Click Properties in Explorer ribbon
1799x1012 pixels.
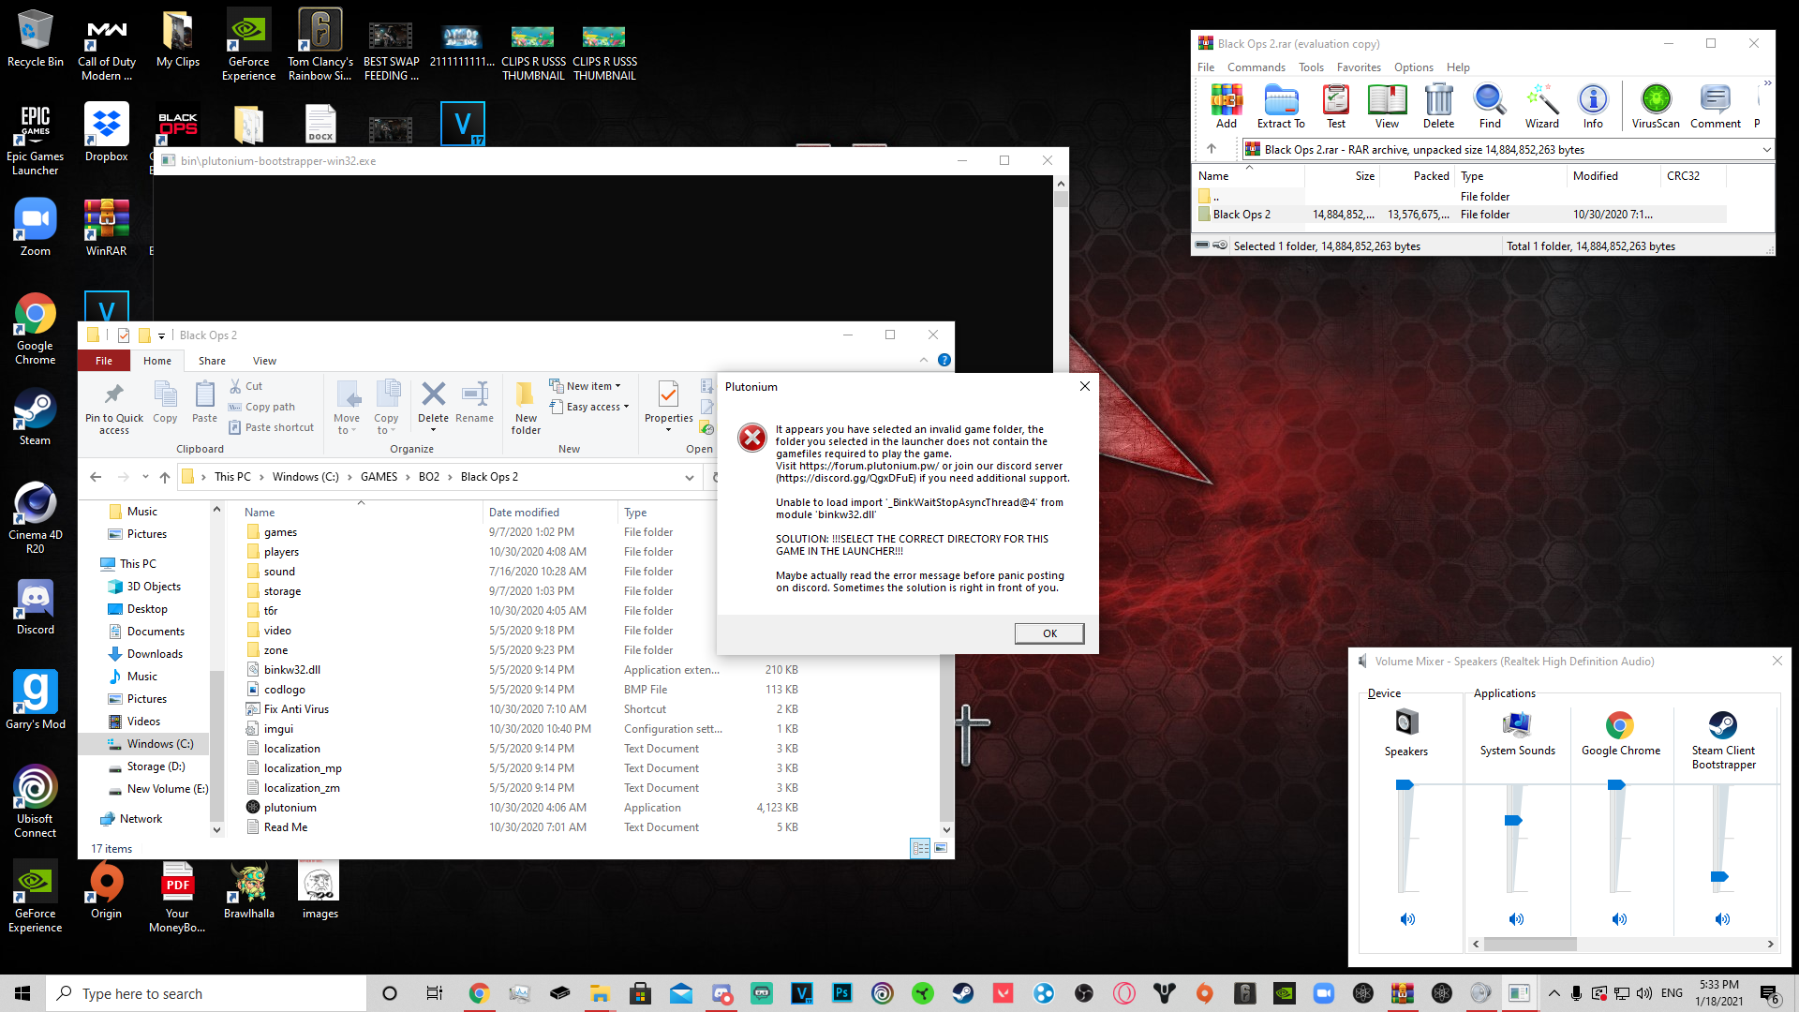pyautogui.click(x=669, y=406)
